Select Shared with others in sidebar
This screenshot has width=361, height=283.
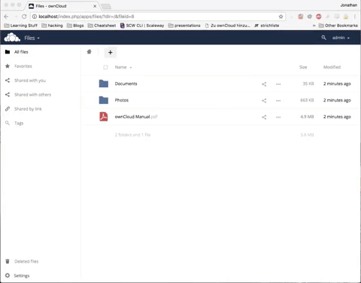tap(32, 95)
